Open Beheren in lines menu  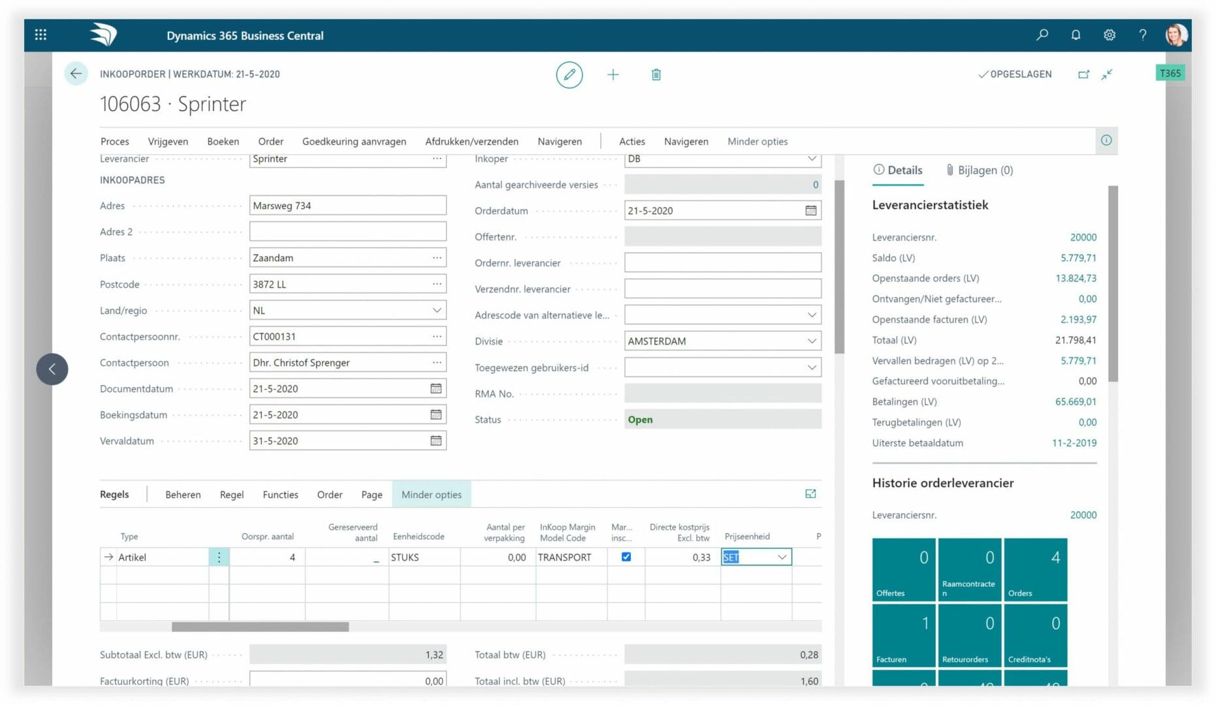(183, 494)
